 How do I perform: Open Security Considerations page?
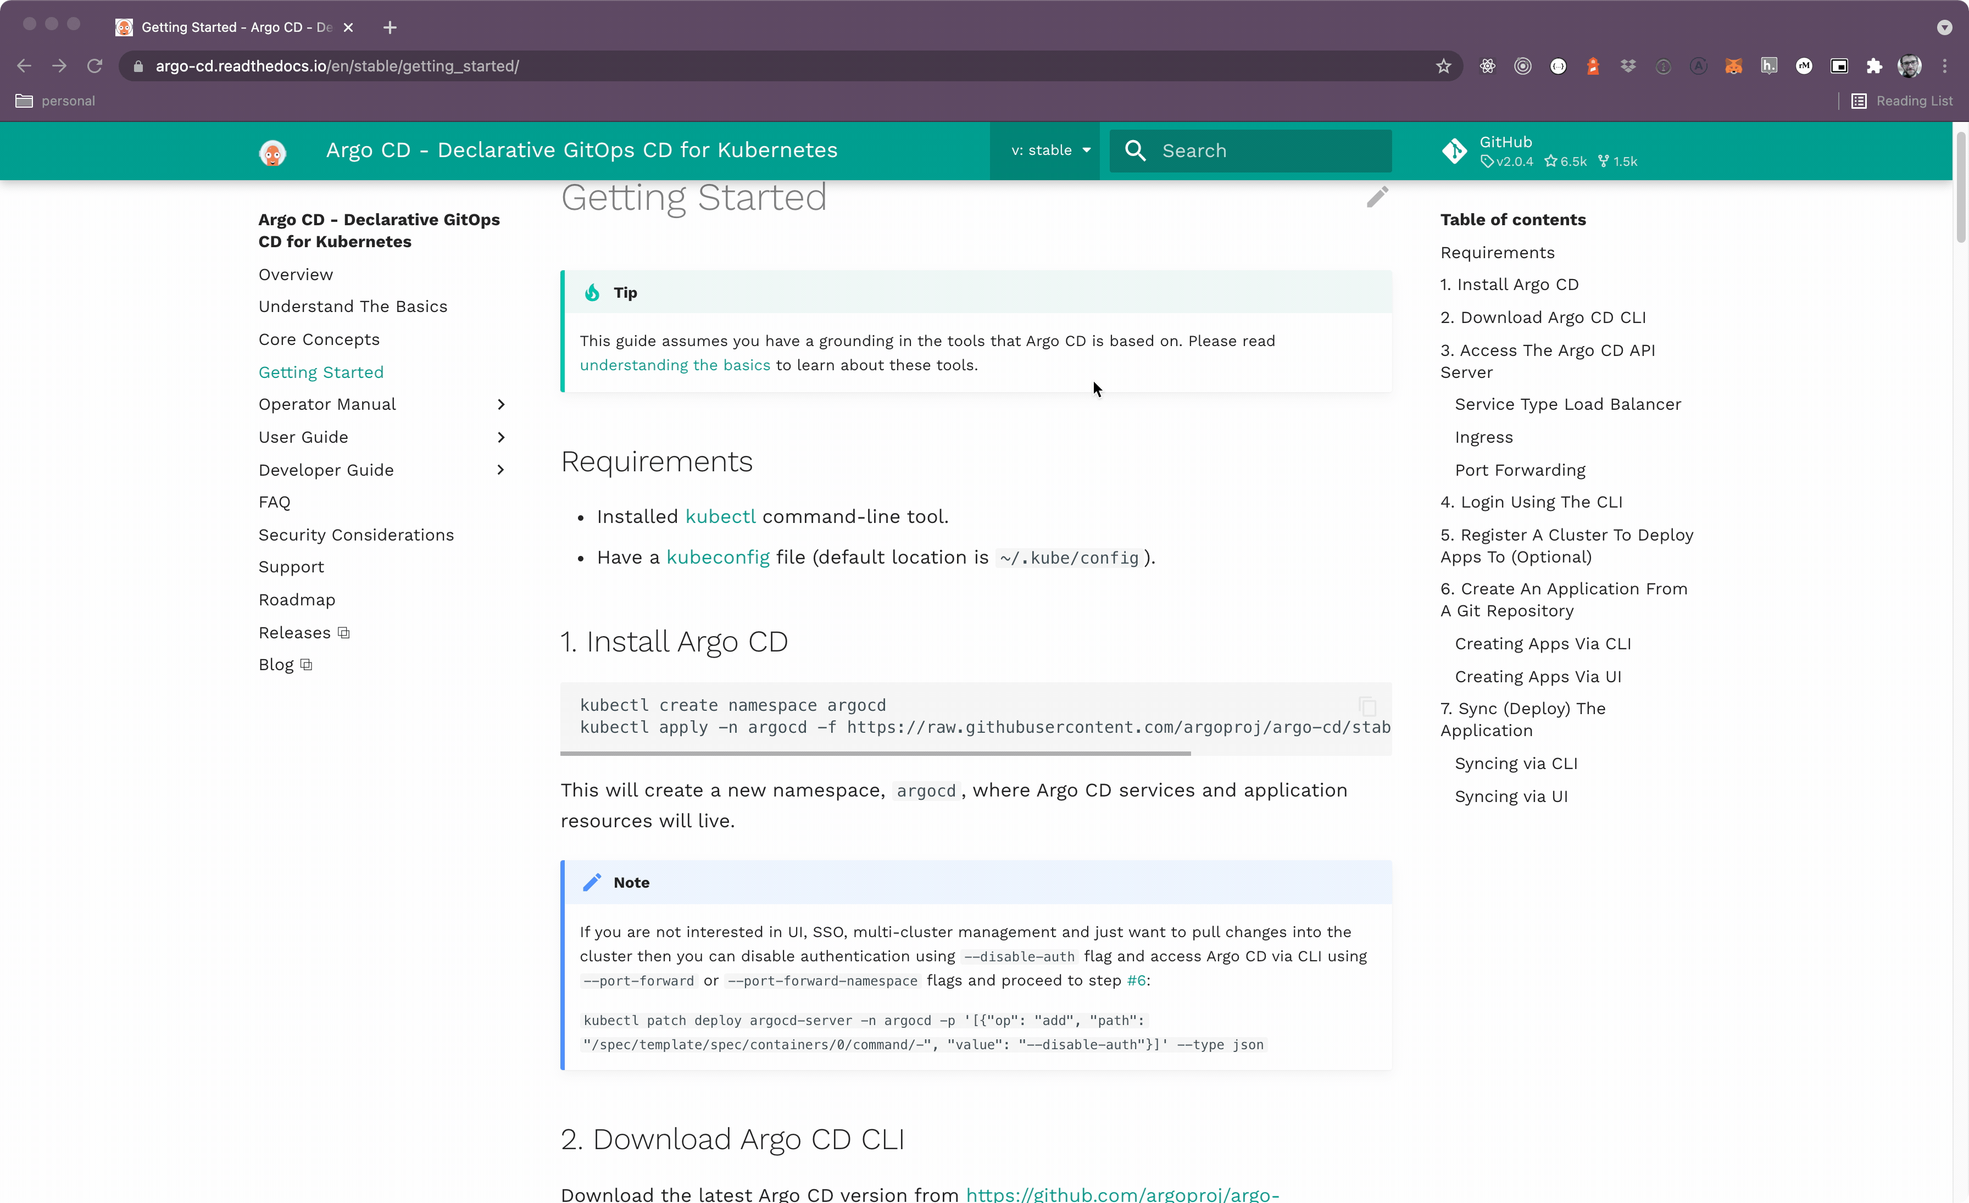click(355, 534)
